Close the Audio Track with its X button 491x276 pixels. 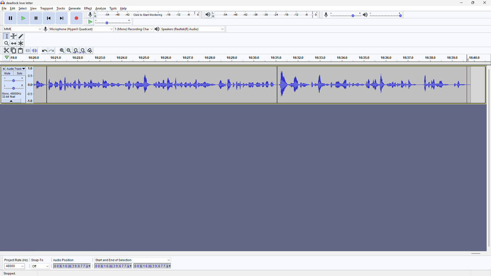tap(4, 69)
